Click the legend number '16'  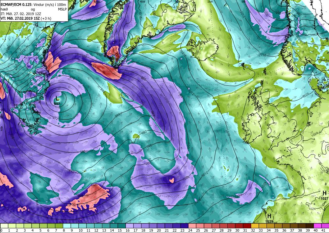127,230
